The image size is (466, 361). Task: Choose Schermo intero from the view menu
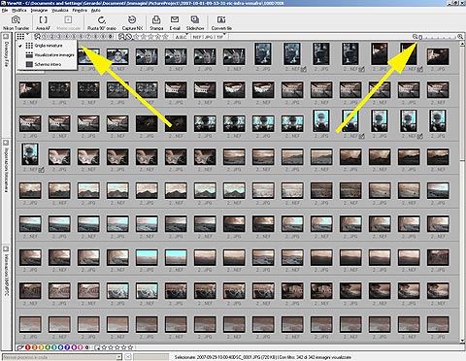coord(47,64)
